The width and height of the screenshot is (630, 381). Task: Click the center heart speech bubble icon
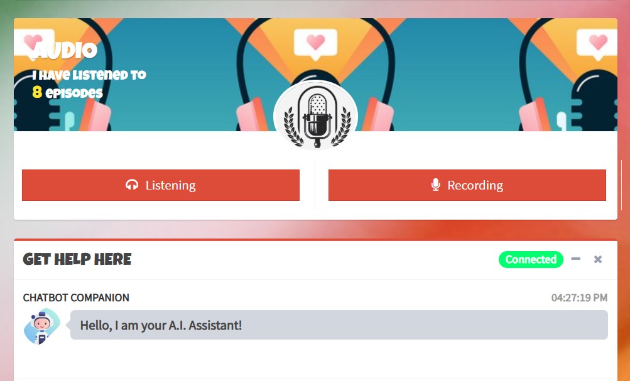tap(315, 43)
